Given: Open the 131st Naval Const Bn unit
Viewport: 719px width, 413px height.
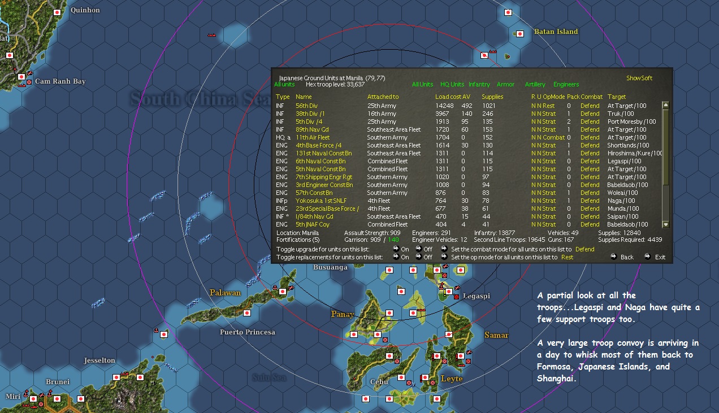Looking at the screenshot, I should (x=323, y=153).
